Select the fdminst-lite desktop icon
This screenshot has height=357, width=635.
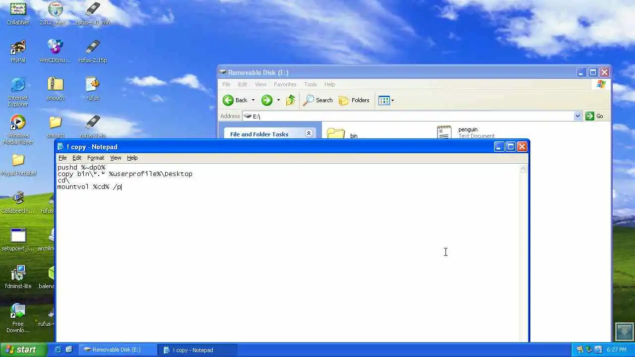(x=18, y=278)
